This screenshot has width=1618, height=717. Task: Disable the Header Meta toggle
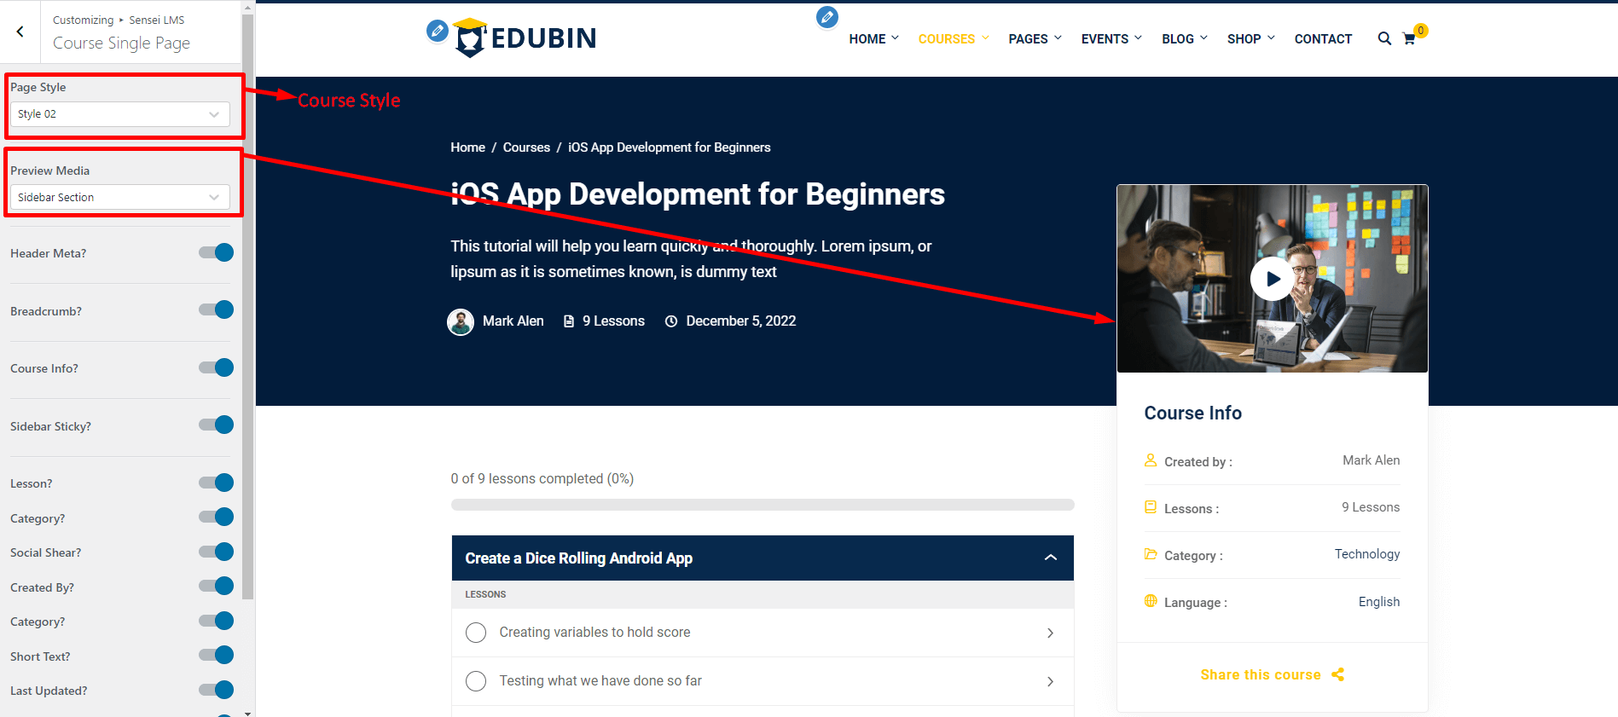216,252
